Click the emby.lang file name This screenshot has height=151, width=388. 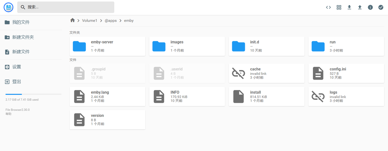pos(100,92)
